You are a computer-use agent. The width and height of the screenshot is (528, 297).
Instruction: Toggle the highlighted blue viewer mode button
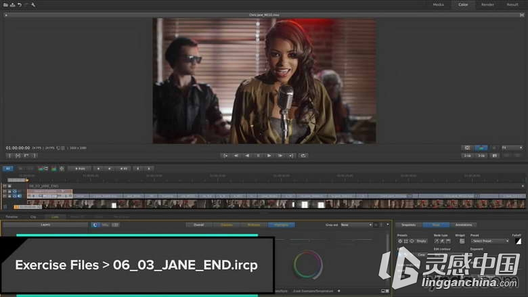pyautogui.click(x=481, y=147)
